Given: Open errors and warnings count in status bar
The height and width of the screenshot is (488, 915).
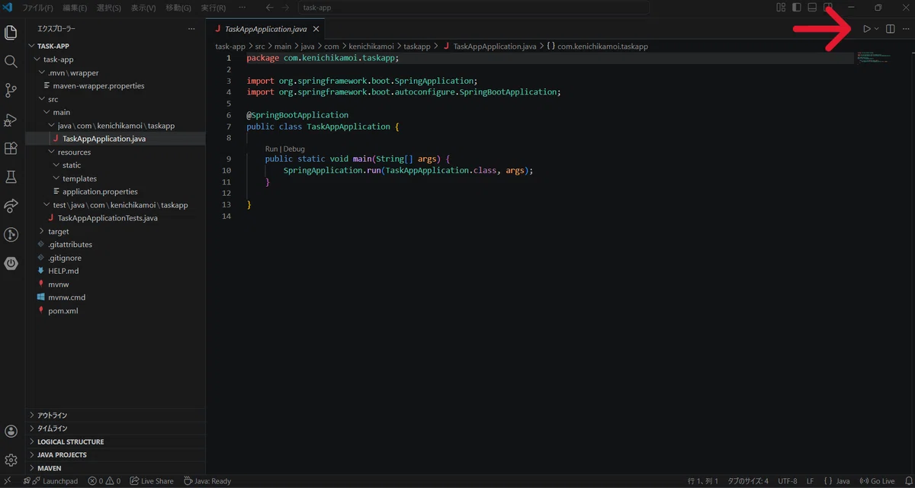Looking at the screenshot, I should (104, 481).
